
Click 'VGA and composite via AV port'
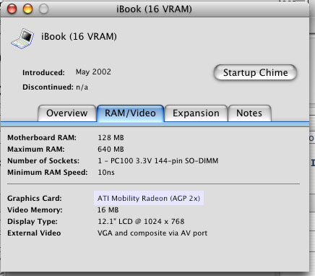pos(152,233)
